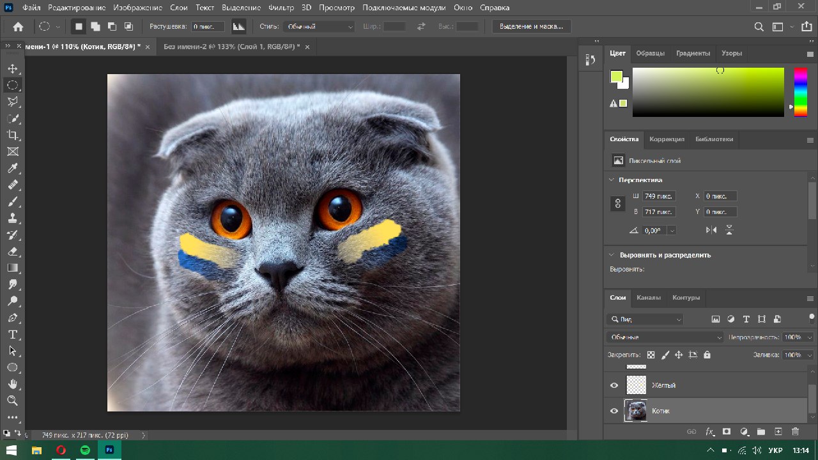Open the Фильтр menu
Screen dimensions: 818x460
click(282, 8)
